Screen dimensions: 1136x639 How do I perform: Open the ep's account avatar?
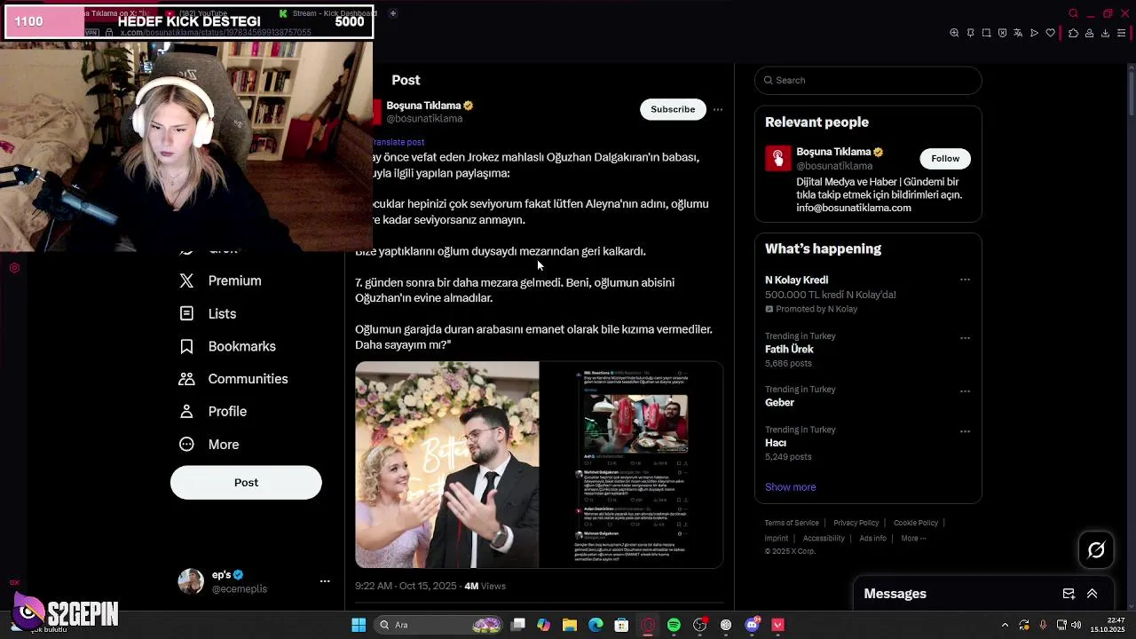pyautogui.click(x=191, y=581)
